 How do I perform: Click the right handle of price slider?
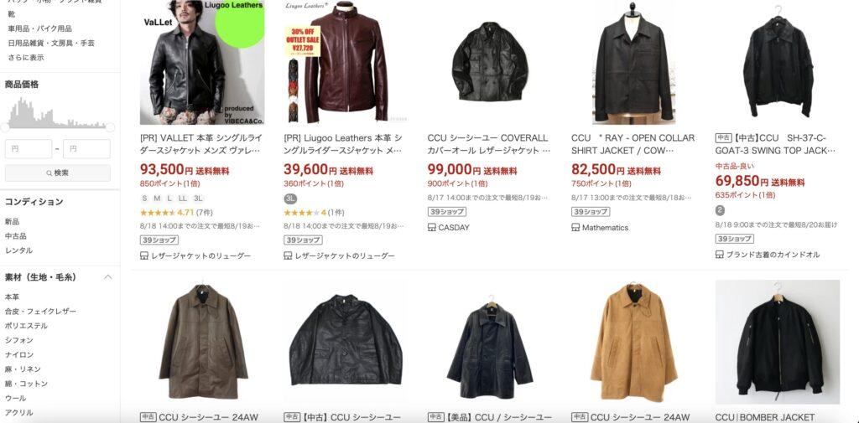[110, 127]
